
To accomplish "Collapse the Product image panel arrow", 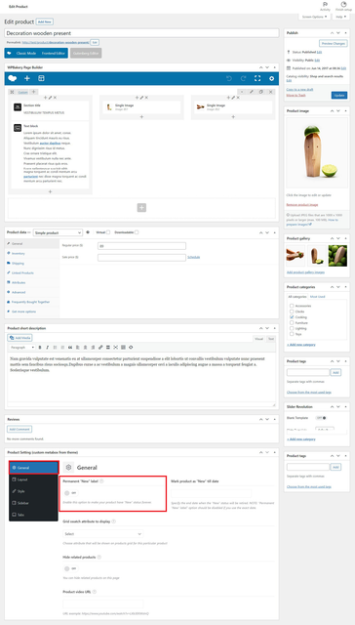I will point(346,110).
